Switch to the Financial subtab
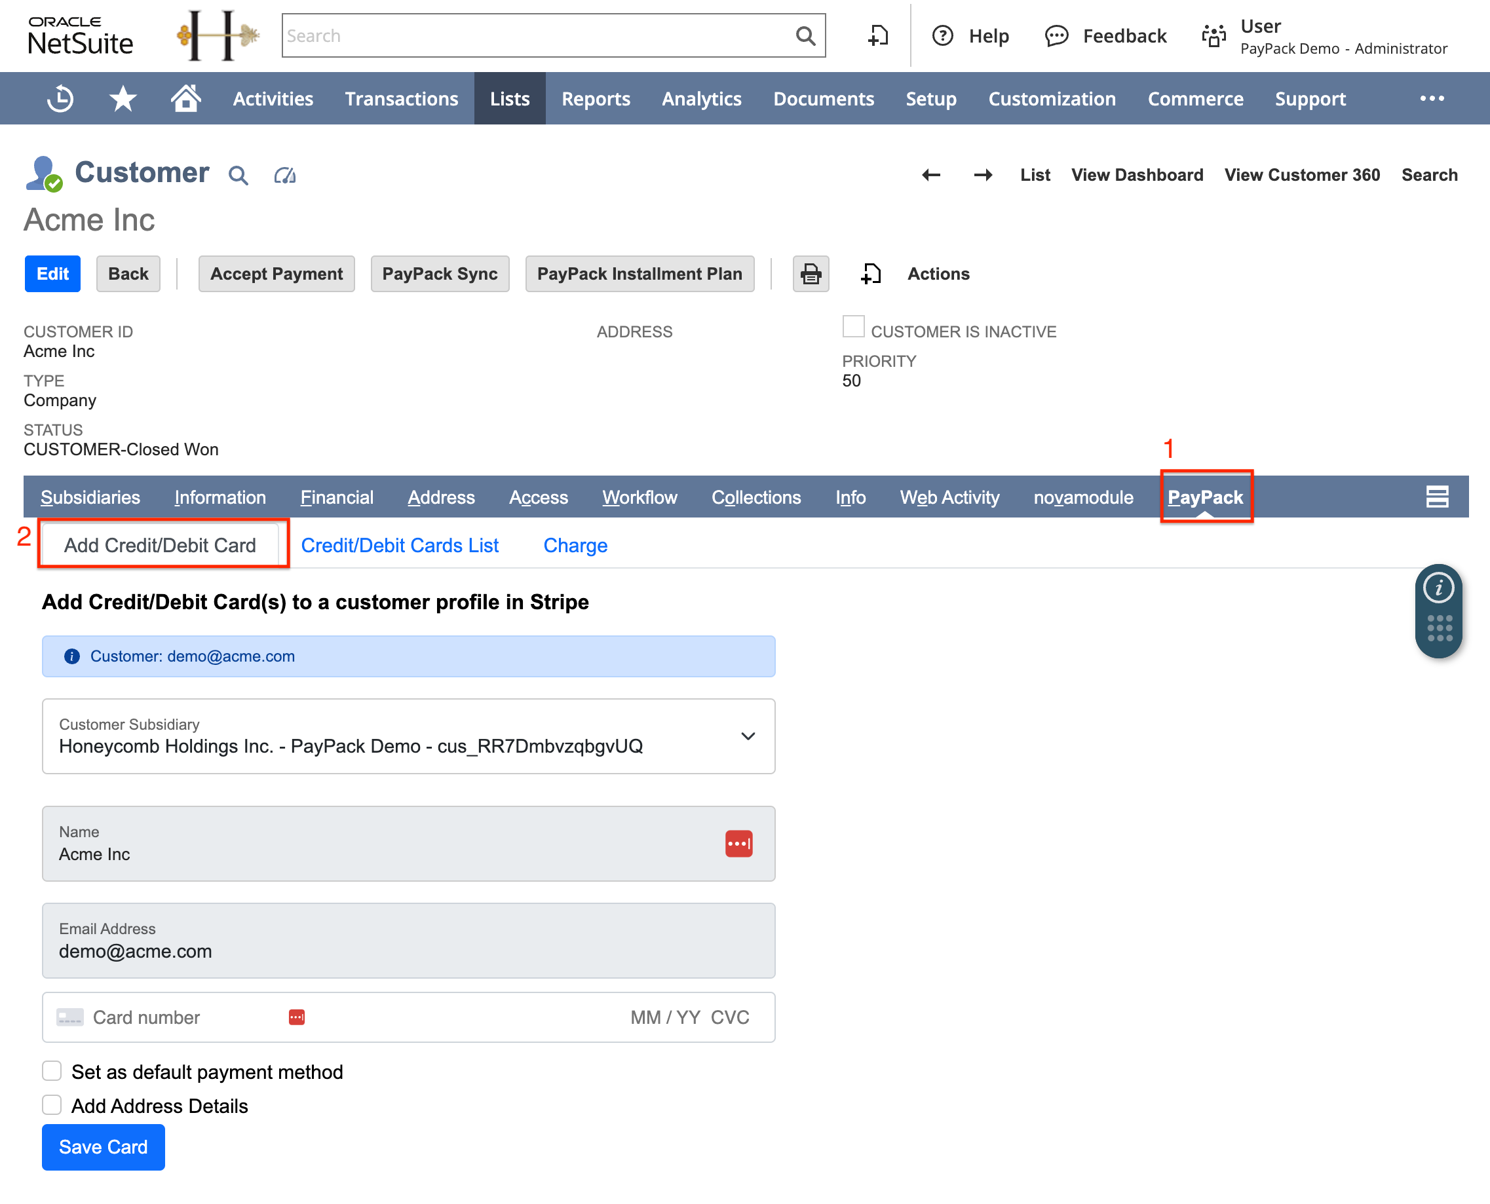The image size is (1490, 1204). click(x=337, y=497)
